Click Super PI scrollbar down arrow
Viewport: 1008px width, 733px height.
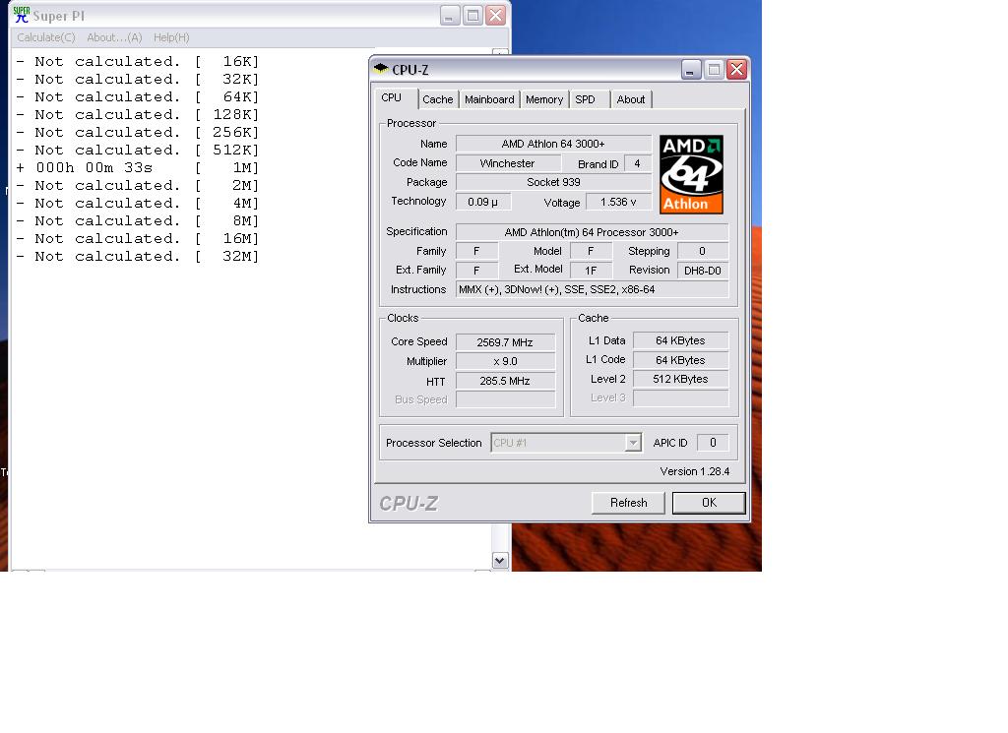click(x=500, y=560)
